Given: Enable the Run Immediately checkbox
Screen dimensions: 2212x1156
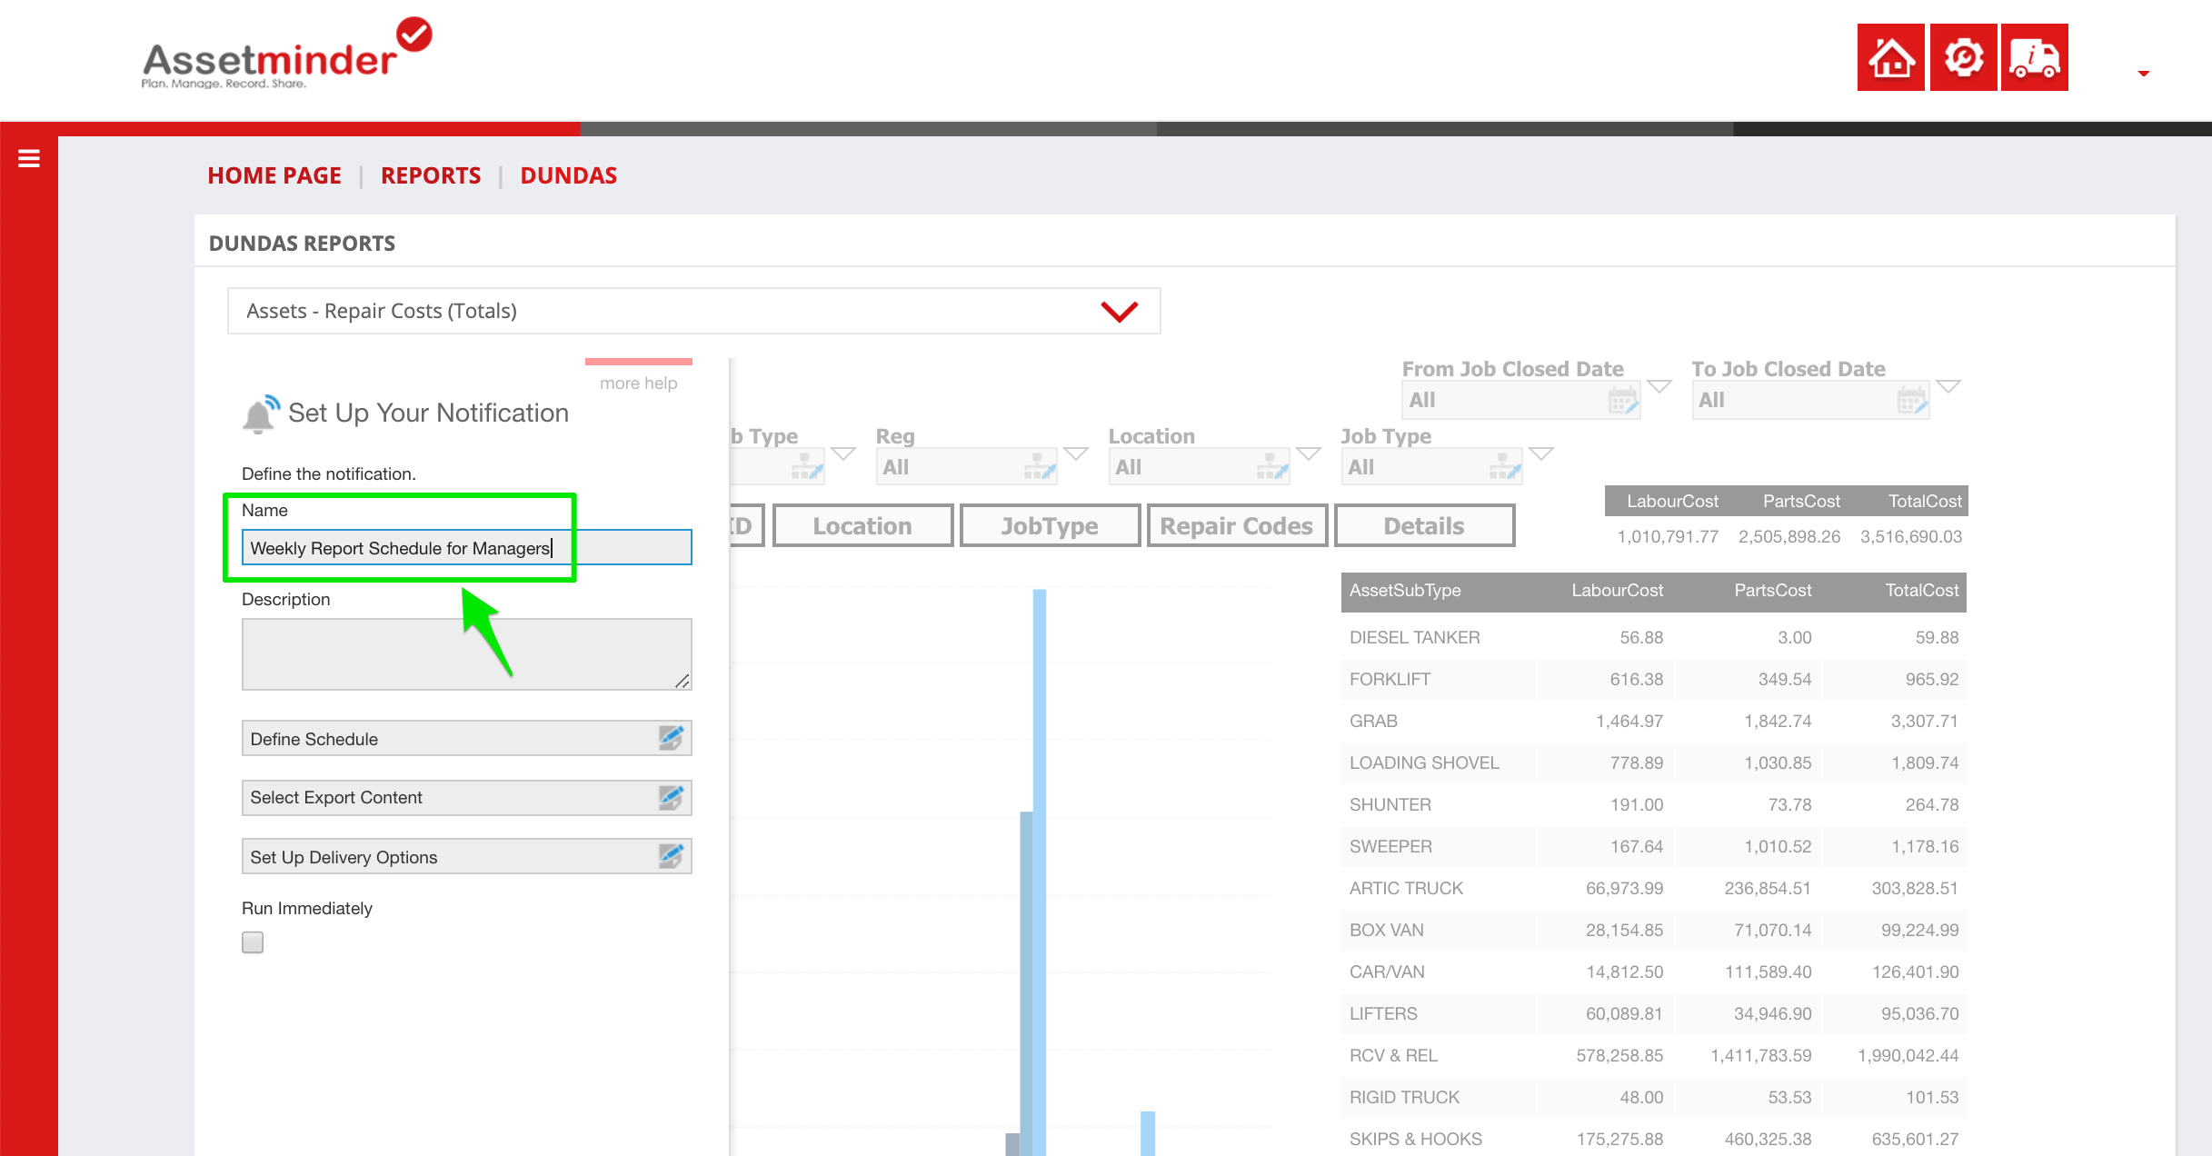Looking at the screenshot, I should (x=253, y=942).
